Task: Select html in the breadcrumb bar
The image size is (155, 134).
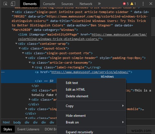Action: (x=6, y=122)
